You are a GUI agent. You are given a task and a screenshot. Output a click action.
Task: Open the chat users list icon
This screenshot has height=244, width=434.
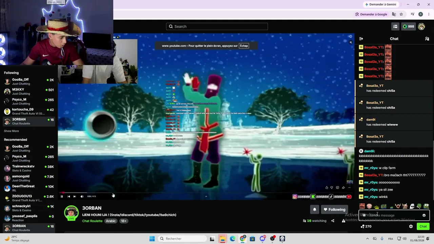click(x=427, y=39)
